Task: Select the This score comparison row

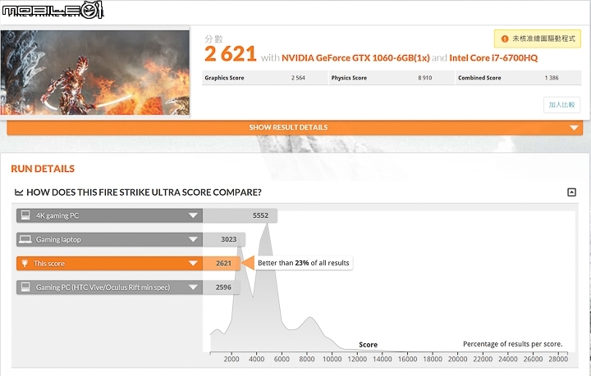Action: (x=128, y=263)
